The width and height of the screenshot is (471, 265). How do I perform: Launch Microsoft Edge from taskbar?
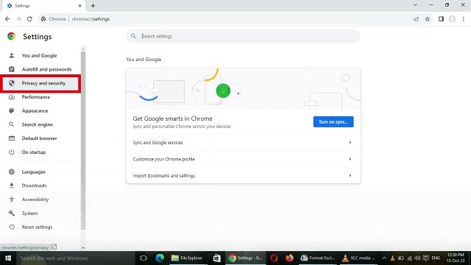point(160,258)
